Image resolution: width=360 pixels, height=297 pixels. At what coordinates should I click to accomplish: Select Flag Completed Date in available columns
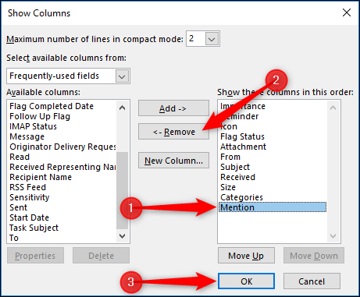52,106
